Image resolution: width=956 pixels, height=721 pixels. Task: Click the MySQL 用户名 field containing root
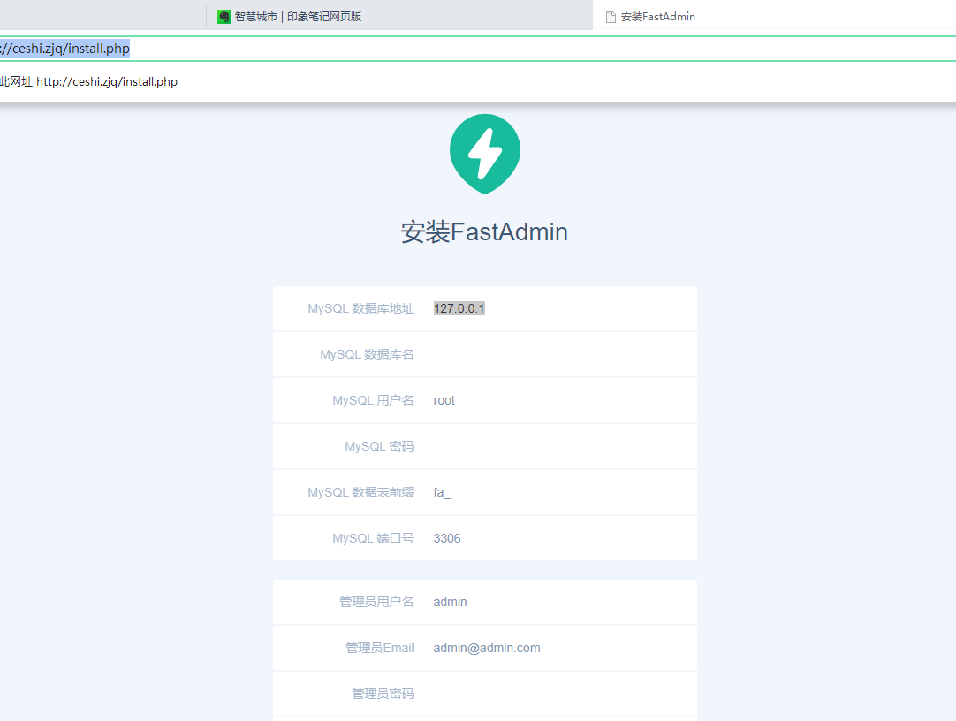[x=562, y=400]
